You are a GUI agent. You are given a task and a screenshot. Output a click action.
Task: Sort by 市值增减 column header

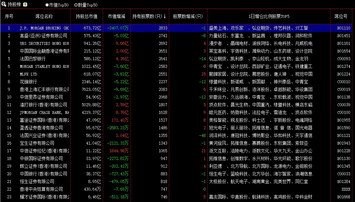pyautogui.click(x=116, y=16)
